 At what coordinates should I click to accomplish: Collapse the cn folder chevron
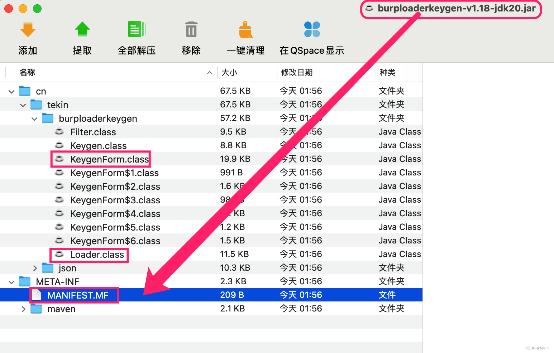[11, 92]
